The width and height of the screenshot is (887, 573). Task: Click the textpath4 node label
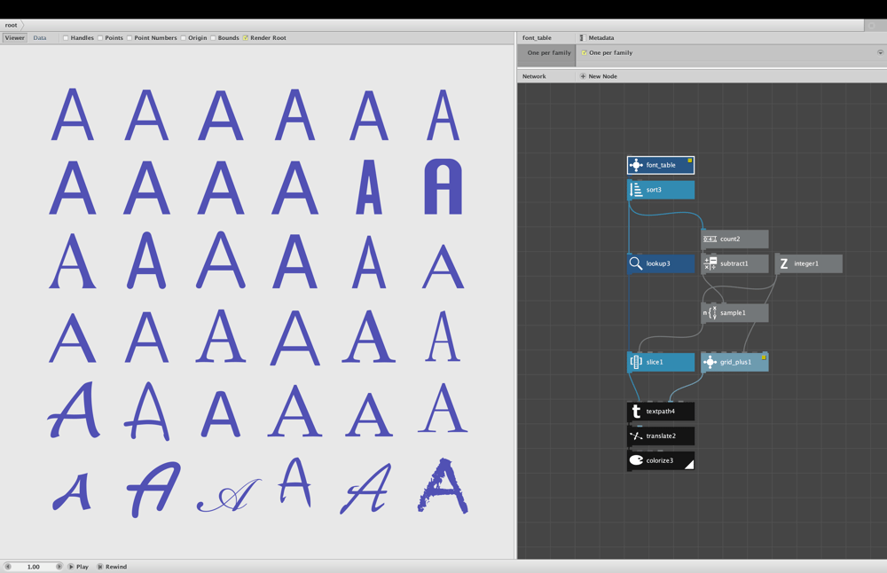tap(660, 412)
